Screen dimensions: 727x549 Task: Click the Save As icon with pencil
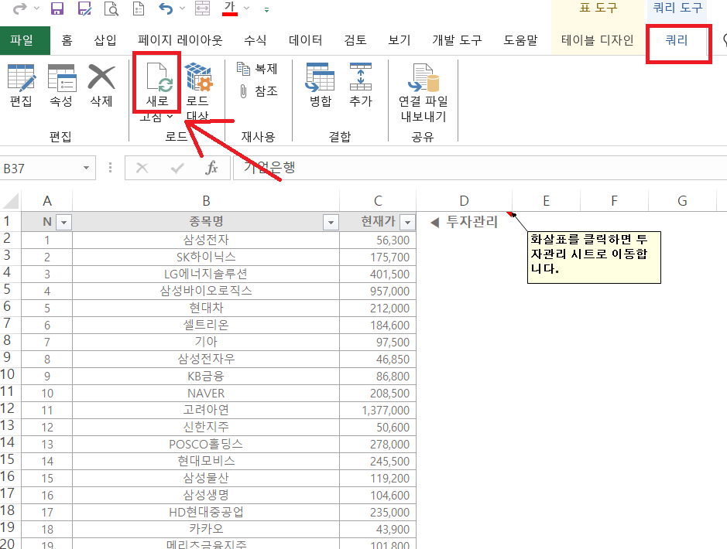[84, 9]
